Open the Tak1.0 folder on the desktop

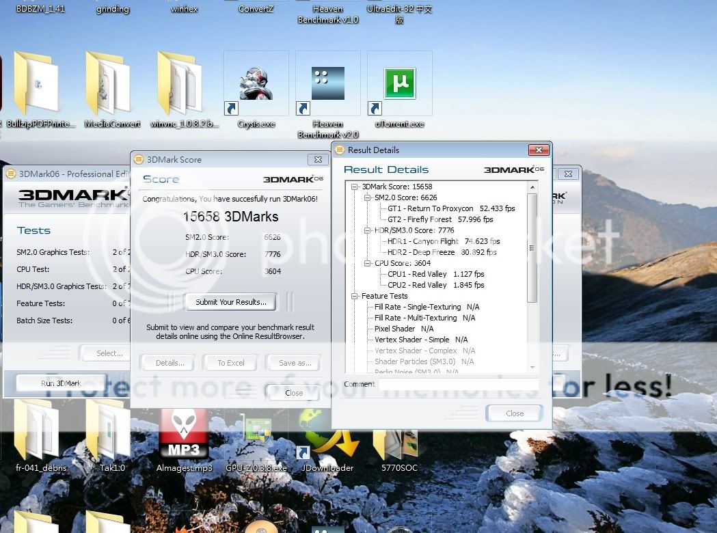[109, 430]
